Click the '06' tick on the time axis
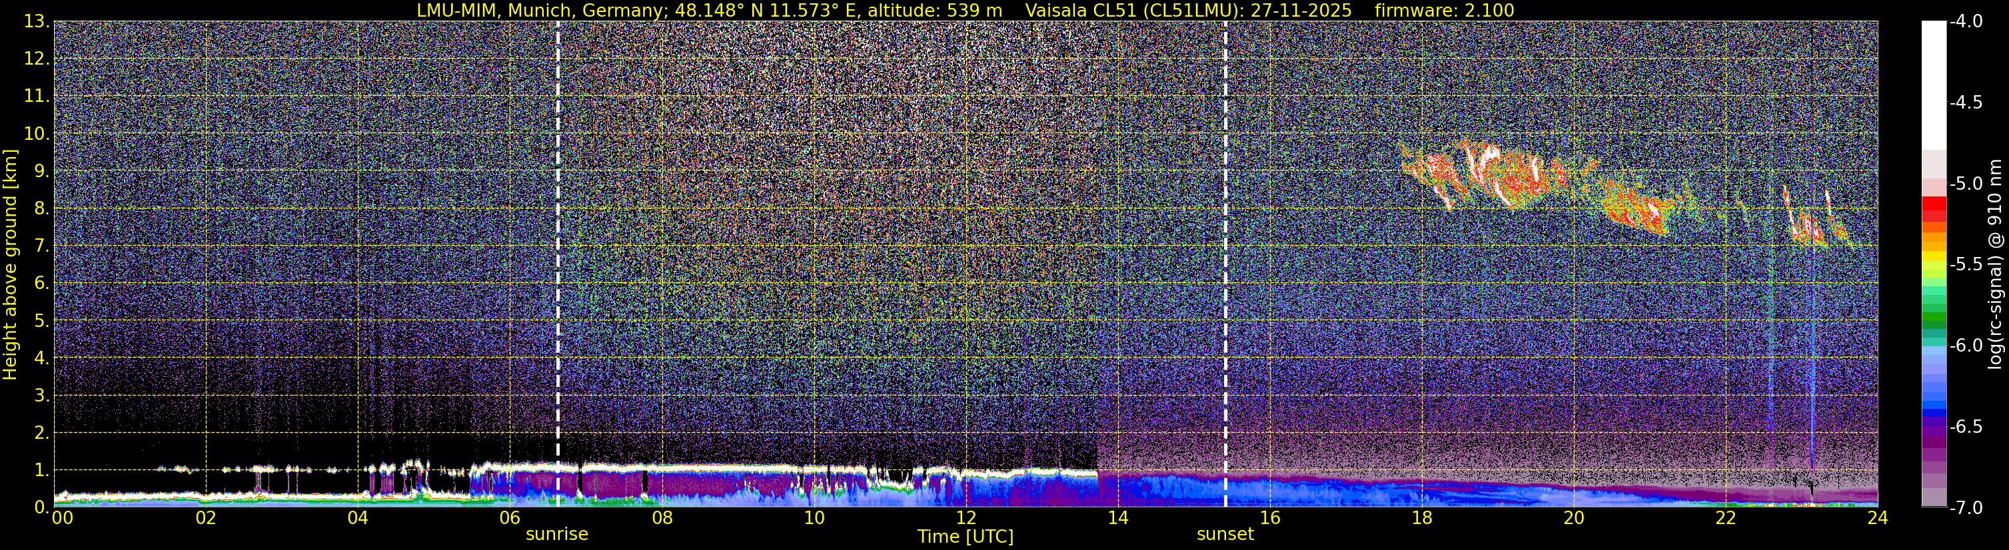The width and height of the screenshot is (2009, 550). pyautogui.click(x=510, y=518)
